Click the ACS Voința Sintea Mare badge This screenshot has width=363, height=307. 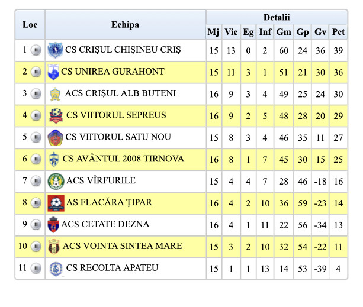(x=54, y=247)
